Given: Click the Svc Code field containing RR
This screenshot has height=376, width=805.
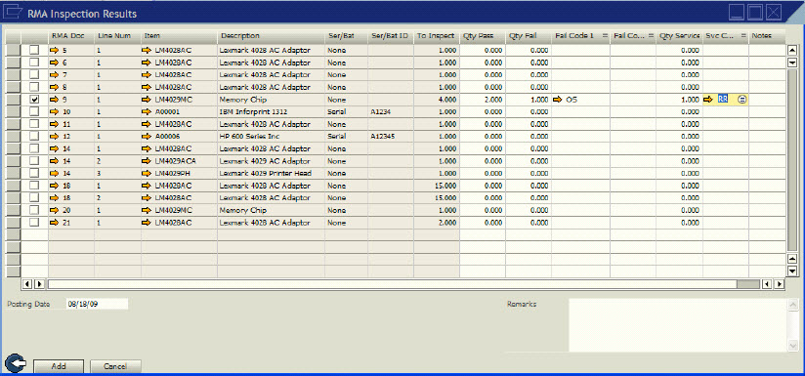Looking at the screenshot, I should [x=726, y=100].
